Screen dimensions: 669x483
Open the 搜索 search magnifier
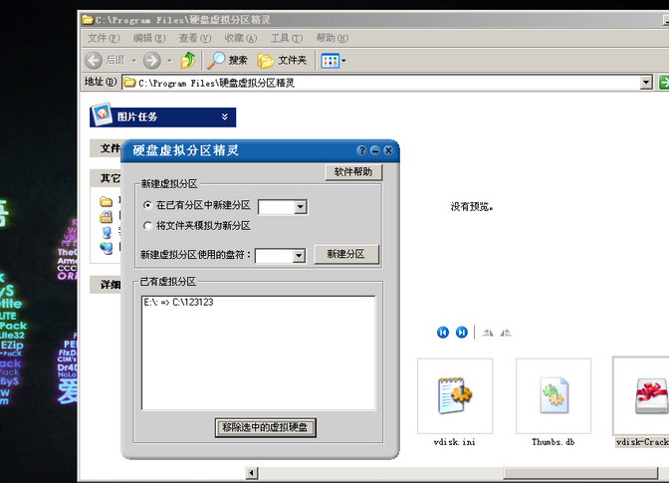click(216, 60)
